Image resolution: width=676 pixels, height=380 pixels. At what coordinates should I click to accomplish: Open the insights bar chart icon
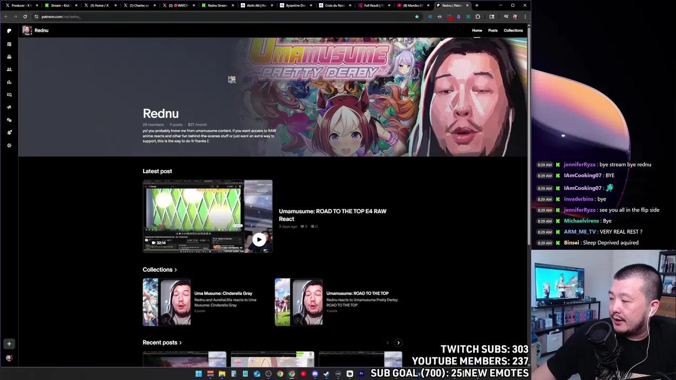click(x=9, y=82)
